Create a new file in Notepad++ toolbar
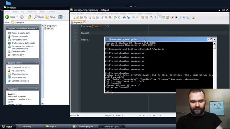This screenshot has height=129, width=230. 74,18
